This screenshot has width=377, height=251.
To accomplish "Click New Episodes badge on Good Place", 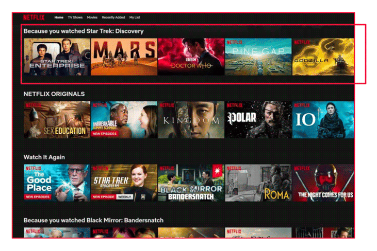I will point(38,197).
